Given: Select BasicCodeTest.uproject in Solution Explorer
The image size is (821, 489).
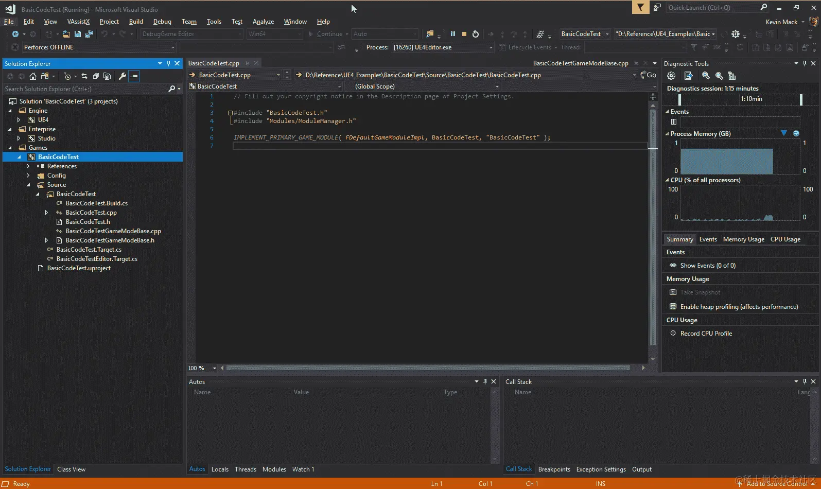Looking at the screenshot, I should [79, 268].
